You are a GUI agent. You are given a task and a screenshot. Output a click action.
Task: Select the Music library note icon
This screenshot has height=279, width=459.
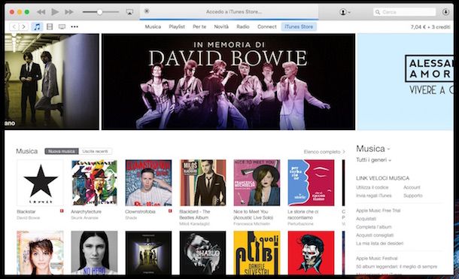pos(37,27)
